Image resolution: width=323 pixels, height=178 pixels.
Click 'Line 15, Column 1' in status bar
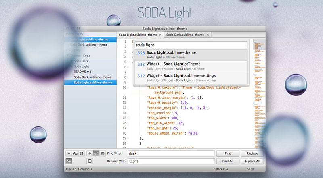[x=79, y=169]
